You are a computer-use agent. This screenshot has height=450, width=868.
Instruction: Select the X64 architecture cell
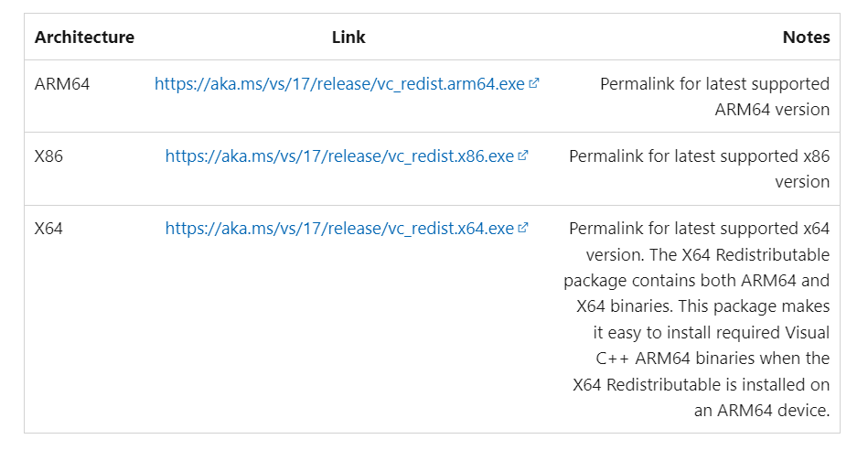point(48,229)
